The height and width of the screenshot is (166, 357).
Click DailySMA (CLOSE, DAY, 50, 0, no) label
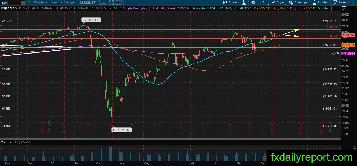click(215, 9)
